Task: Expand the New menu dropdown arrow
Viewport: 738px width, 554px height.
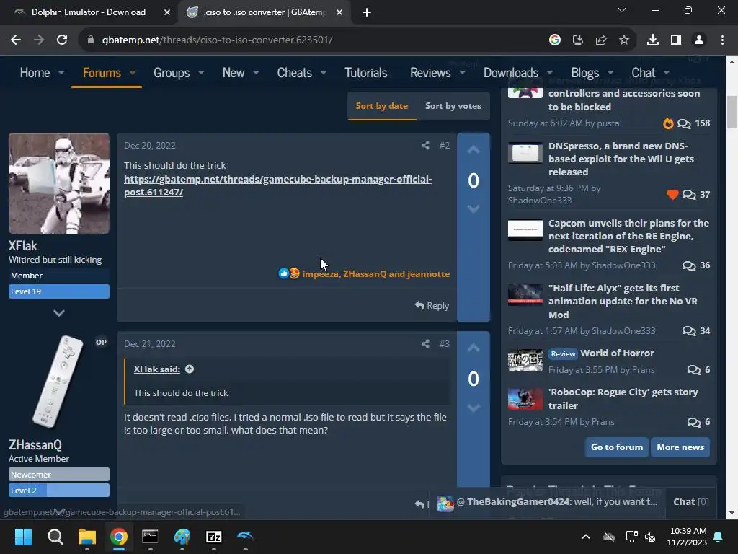Action: pos(257,73)
